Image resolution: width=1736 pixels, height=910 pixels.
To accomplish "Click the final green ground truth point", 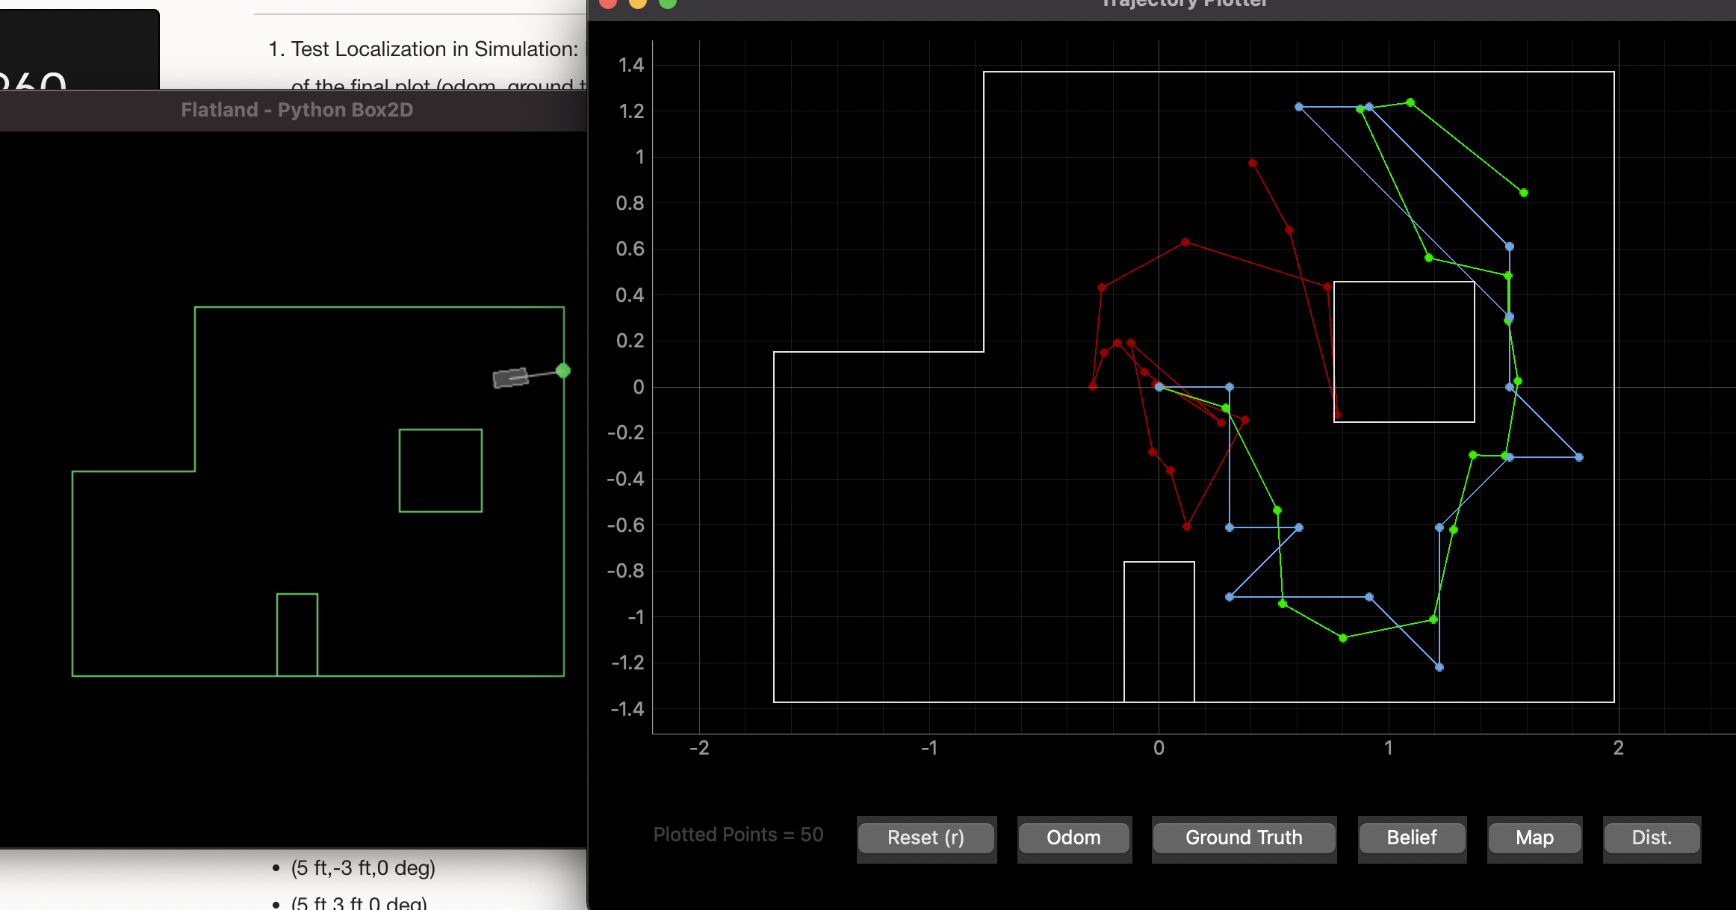I will [x=1524, y=193].
